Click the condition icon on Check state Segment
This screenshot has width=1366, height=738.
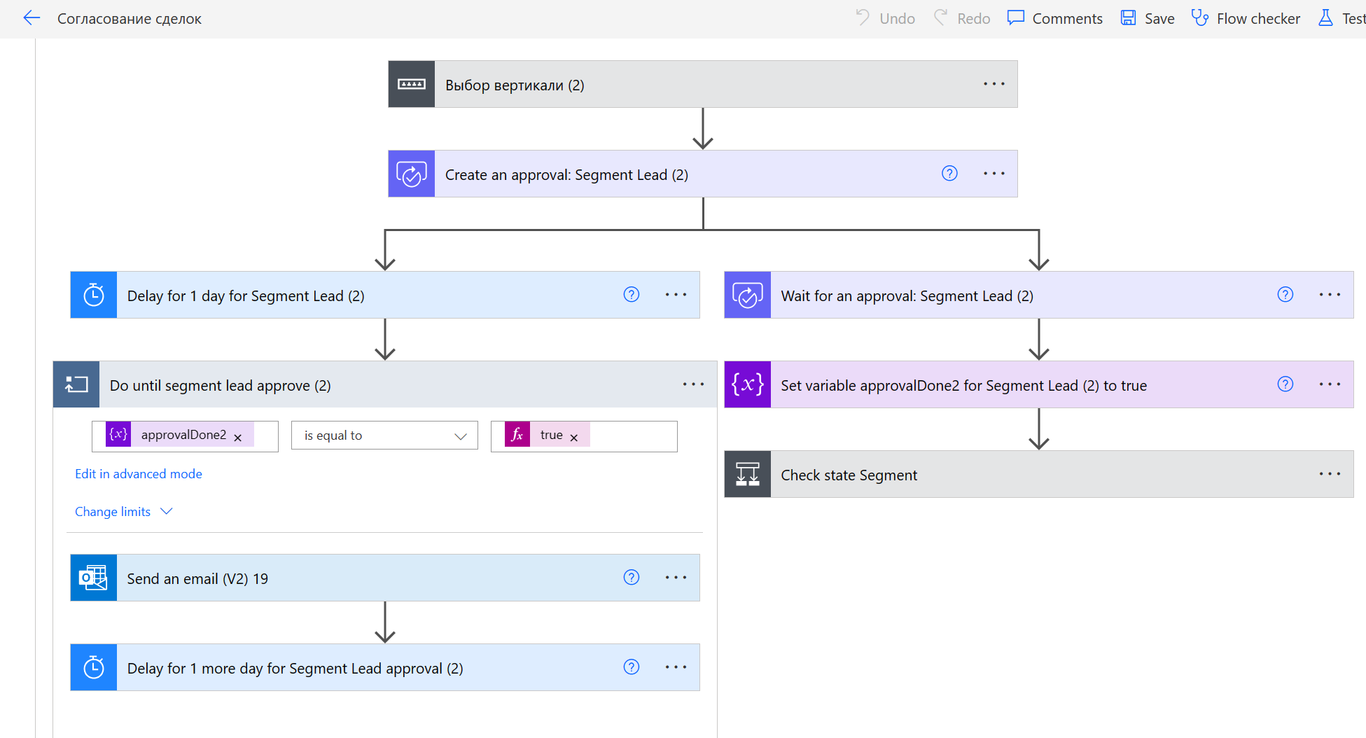(x=747, y=475)
